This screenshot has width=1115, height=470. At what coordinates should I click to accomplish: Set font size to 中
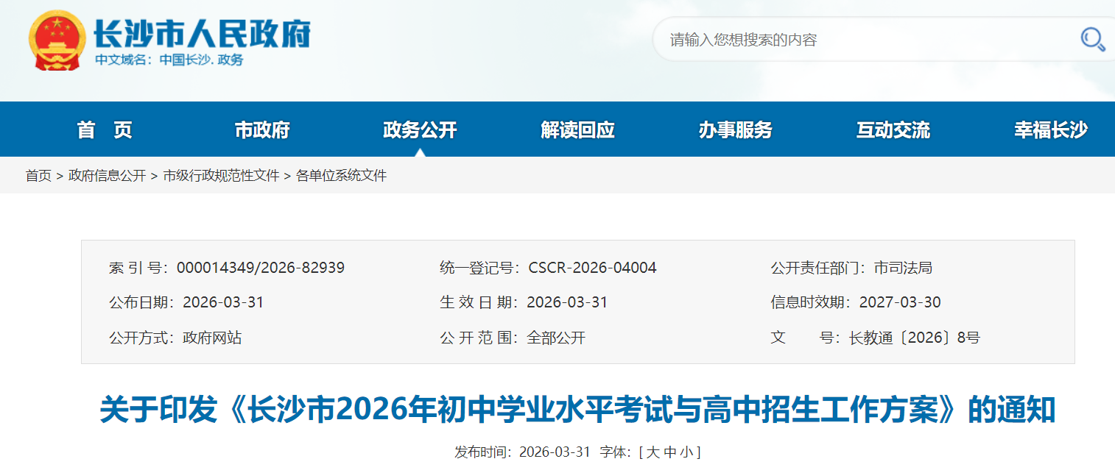[x=669, y=452]
